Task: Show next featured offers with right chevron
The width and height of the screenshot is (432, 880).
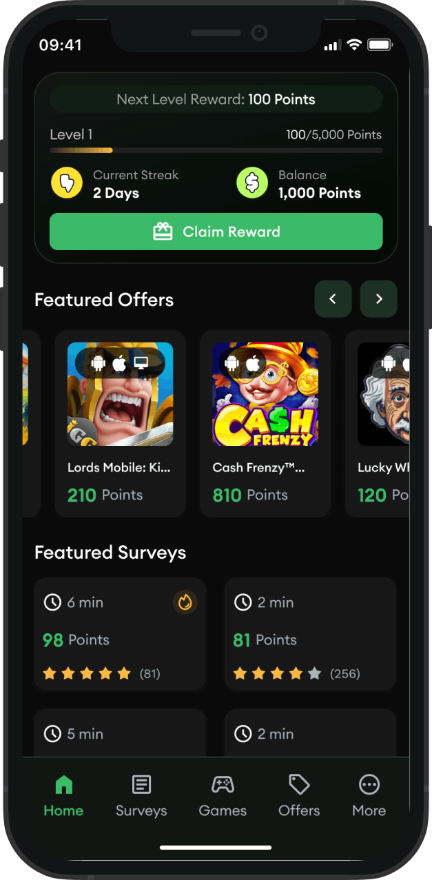Action: (379, 299)
